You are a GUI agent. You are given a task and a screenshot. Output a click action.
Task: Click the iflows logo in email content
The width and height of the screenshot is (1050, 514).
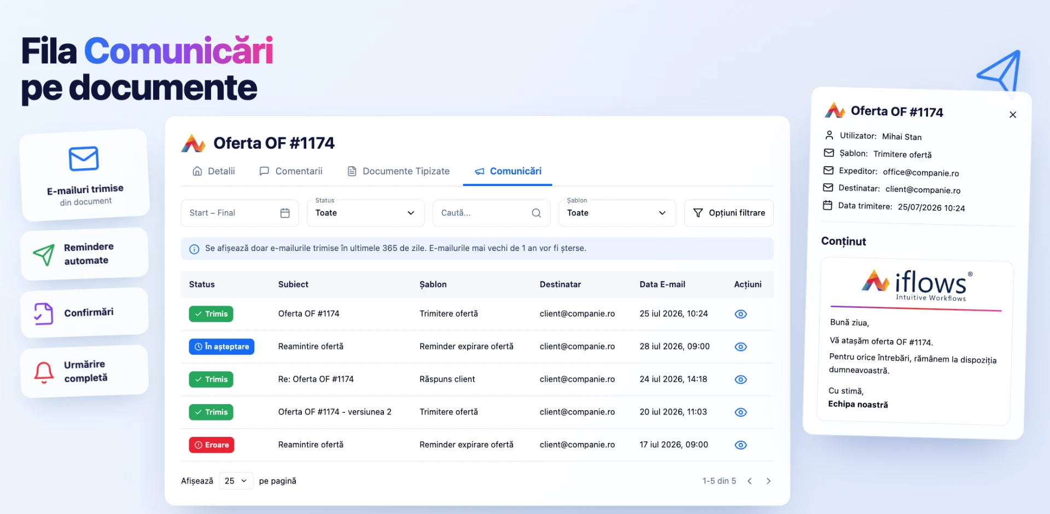tap(917, 285)
